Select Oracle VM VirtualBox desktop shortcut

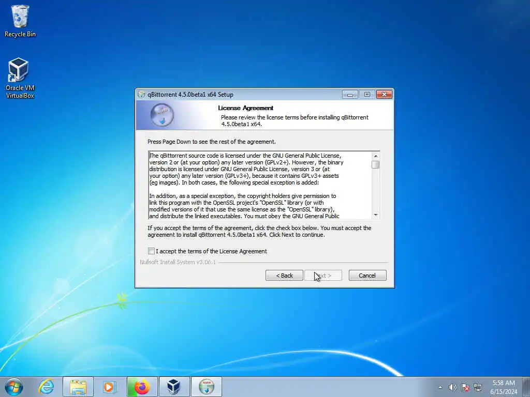tap(20, 79)
